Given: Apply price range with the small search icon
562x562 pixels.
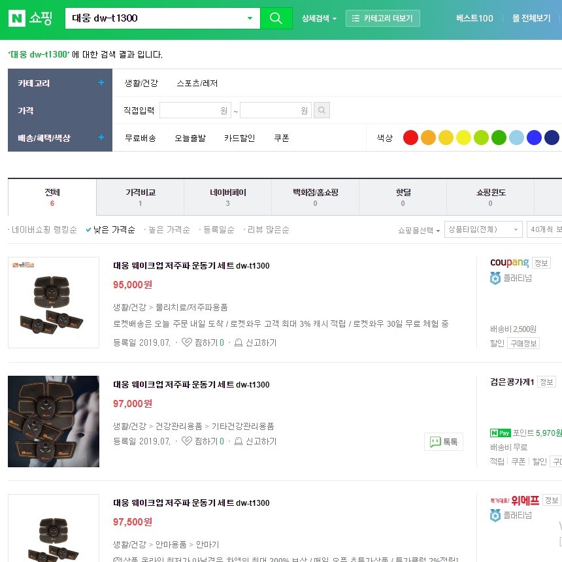Looking at the screenshot, I should click(x=322, y=110).
